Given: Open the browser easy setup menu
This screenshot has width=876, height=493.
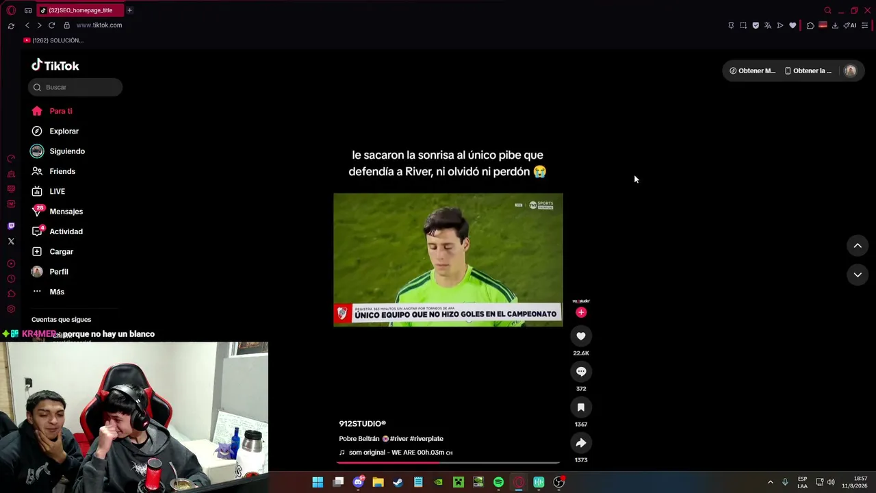Looking at the screenshot, I should coord(865,25).
